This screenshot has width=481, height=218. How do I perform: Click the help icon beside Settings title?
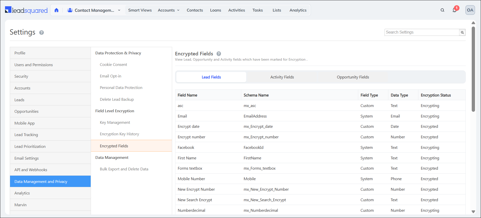pos(42,33)
